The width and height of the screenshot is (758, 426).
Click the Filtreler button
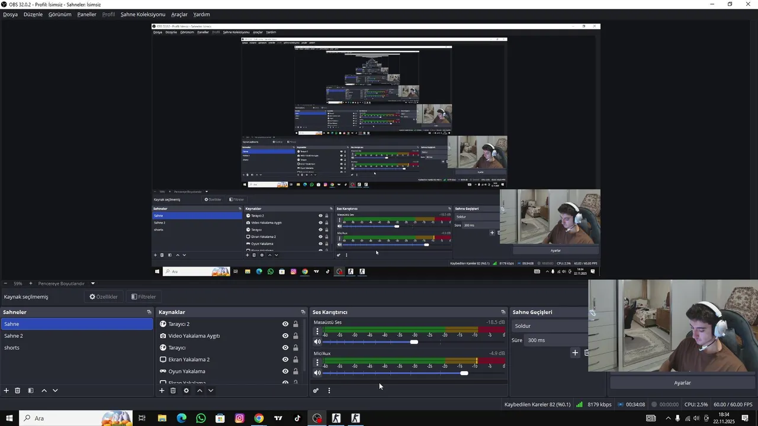coord(143,297)
